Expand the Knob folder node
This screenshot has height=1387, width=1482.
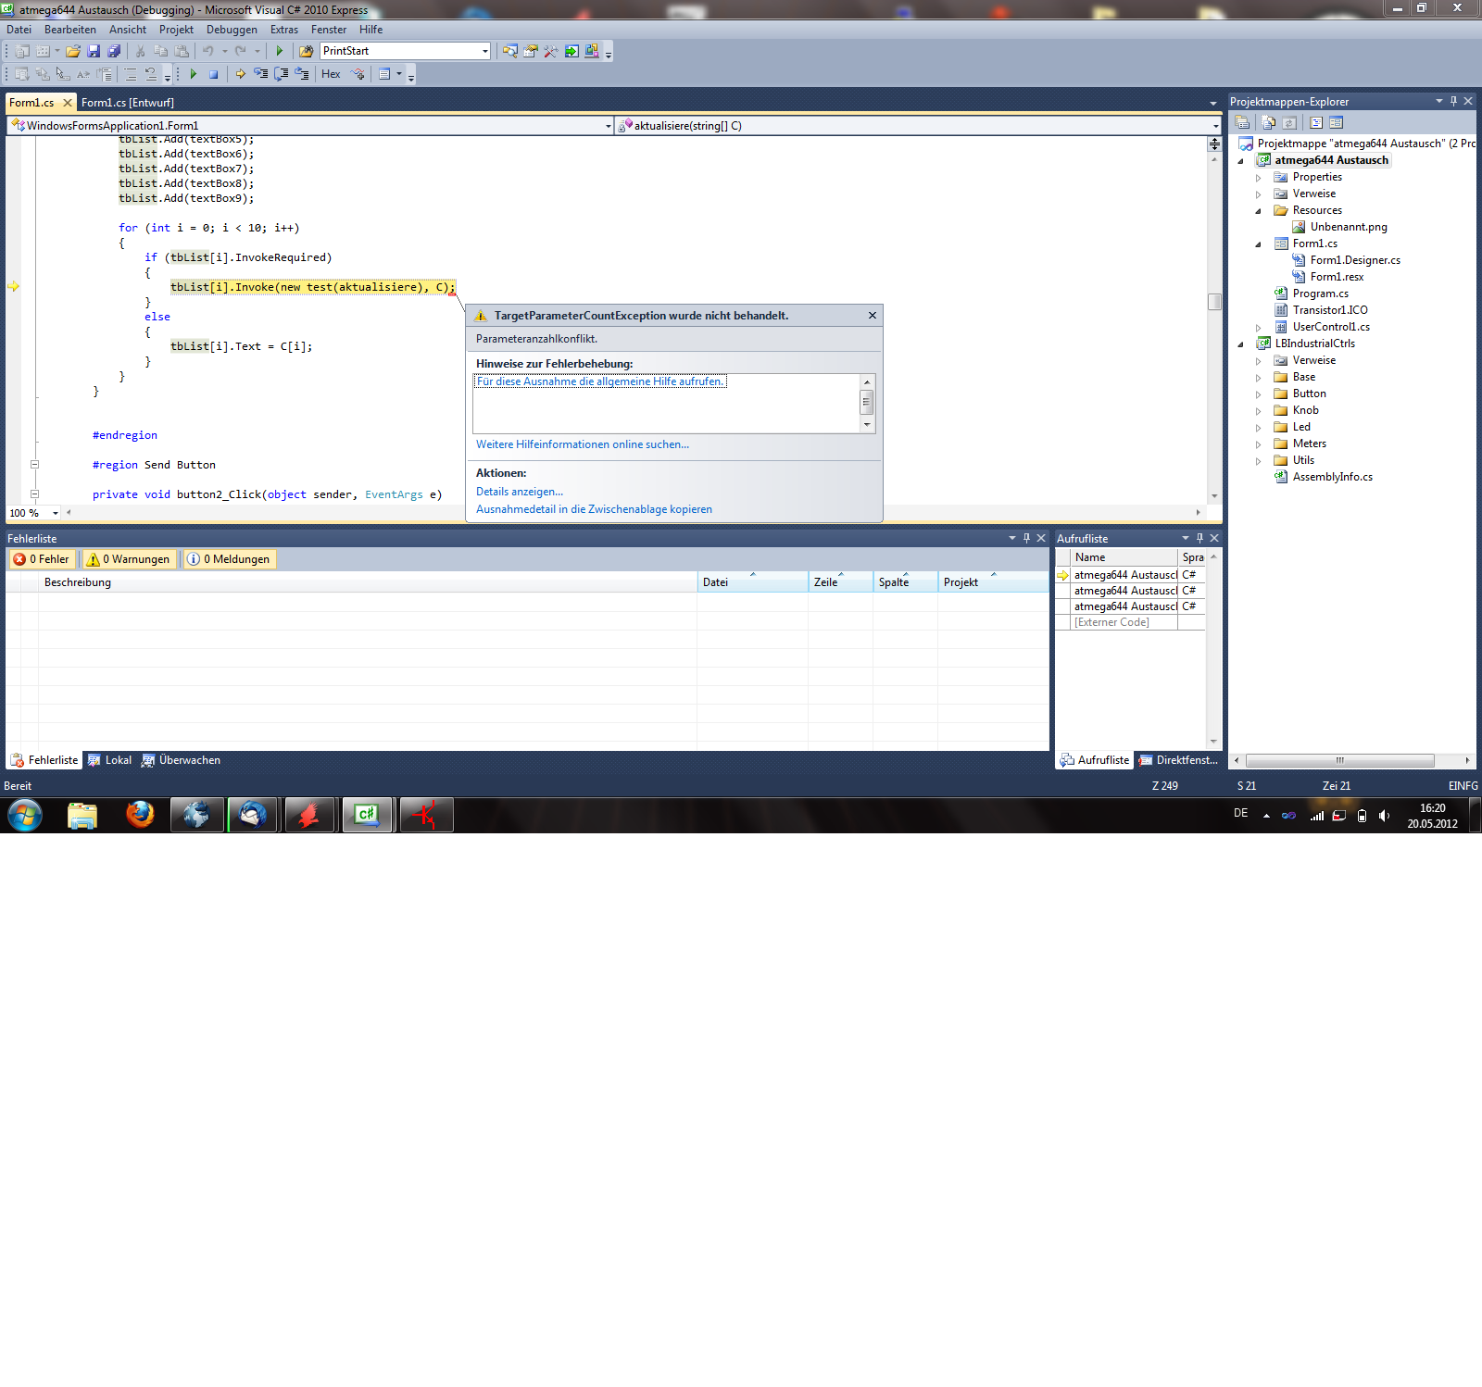[1258, 411]
